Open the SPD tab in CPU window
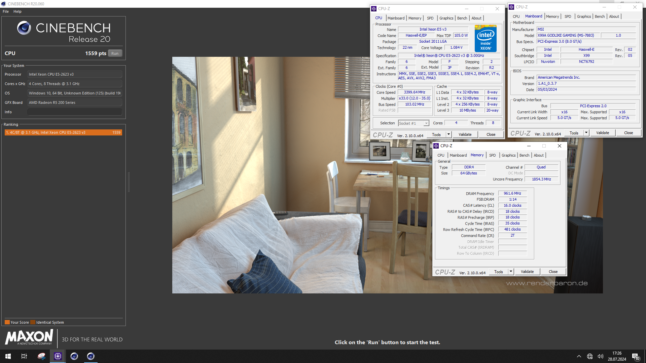 tap(430, 18)
